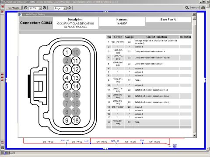Viewport: 210px width, 157px height.
Task: Select the CAN + function cell
Action: [157, 80]
